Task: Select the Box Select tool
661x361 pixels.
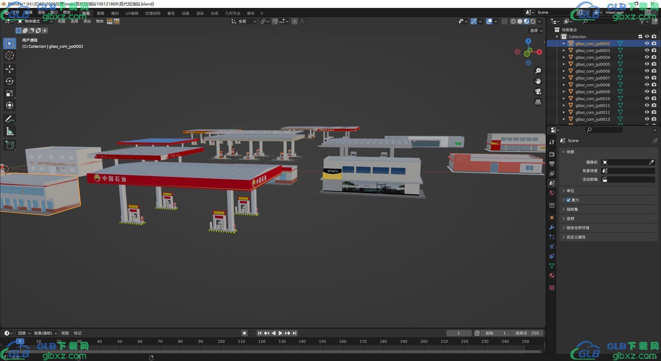Action: 10,43
